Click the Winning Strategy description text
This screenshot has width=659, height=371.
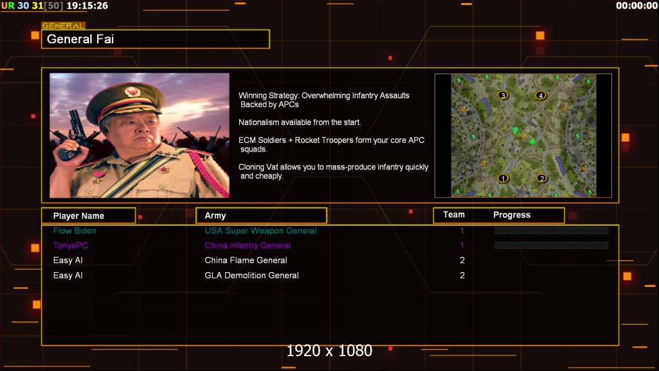324,100
